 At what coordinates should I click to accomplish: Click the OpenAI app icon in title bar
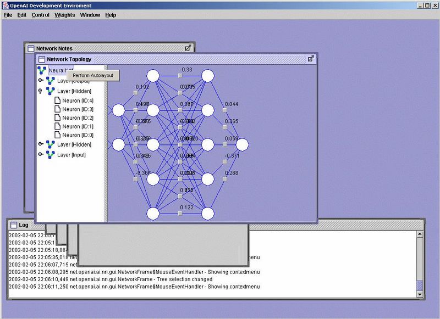click(5, 5)
